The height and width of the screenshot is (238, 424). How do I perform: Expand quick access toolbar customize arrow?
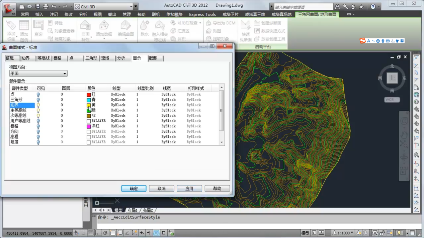click(136, 6)
